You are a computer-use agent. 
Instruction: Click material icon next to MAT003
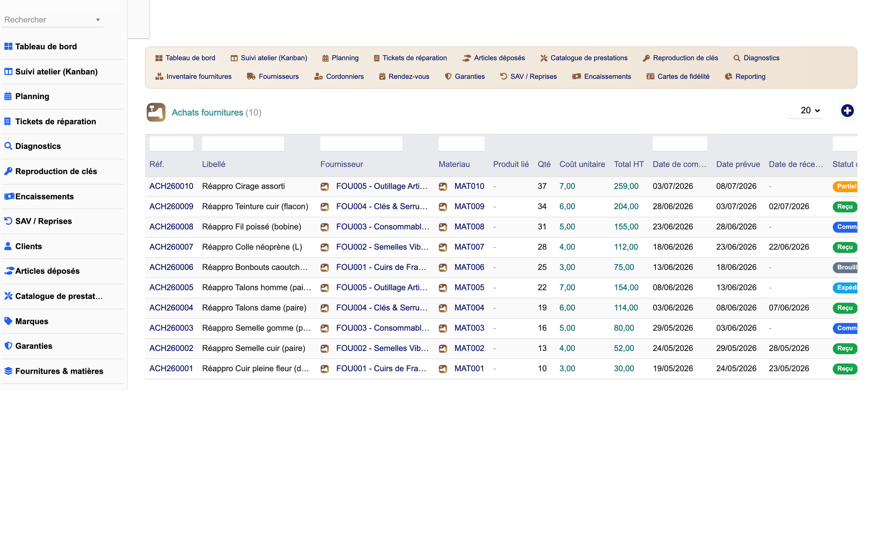point(443,329)
